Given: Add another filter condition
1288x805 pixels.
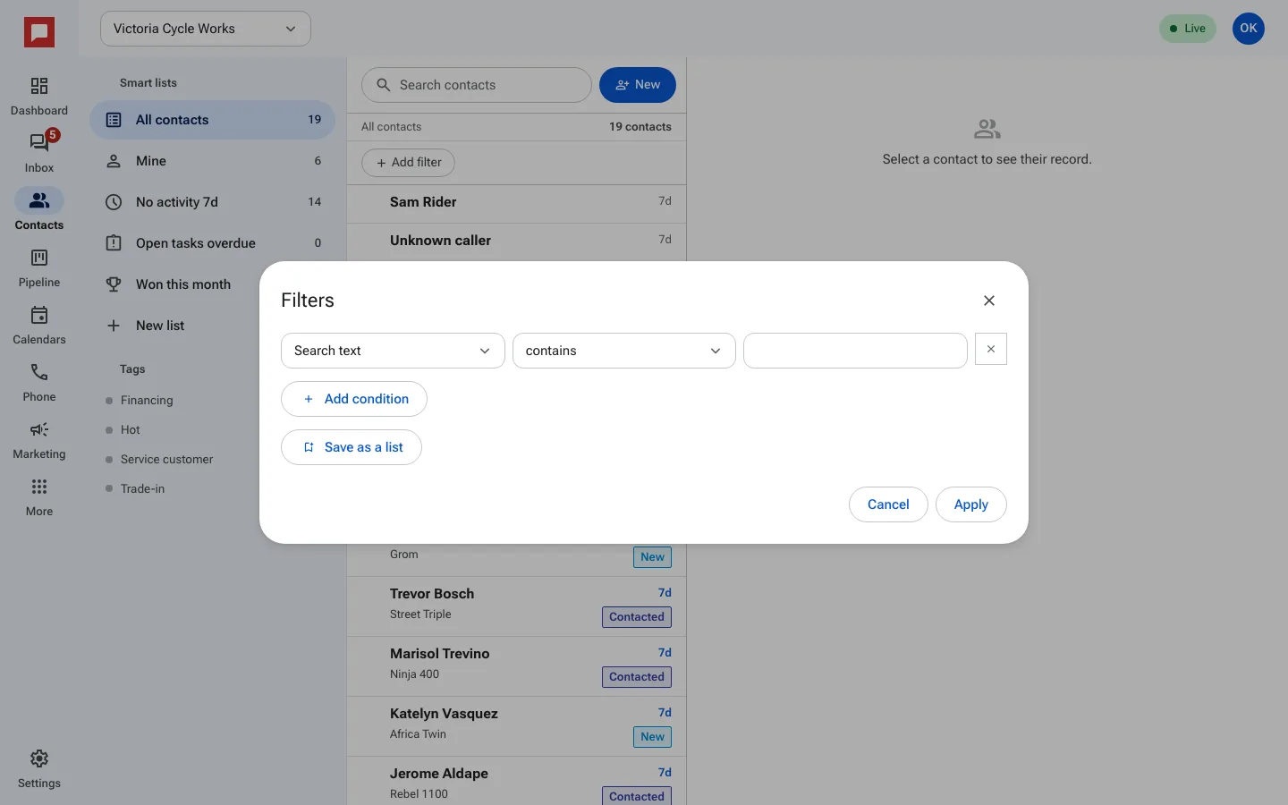Looking at the screenshot, I should 354,399.
